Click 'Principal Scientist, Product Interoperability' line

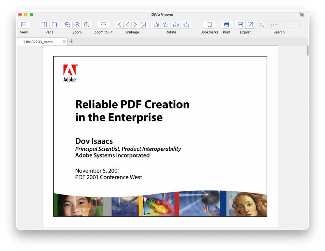click(128, 149)
